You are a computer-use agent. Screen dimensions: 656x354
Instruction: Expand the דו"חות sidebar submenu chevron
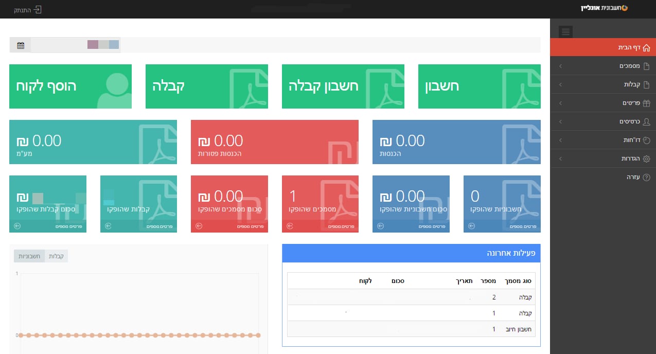click(x=560, y=140)
